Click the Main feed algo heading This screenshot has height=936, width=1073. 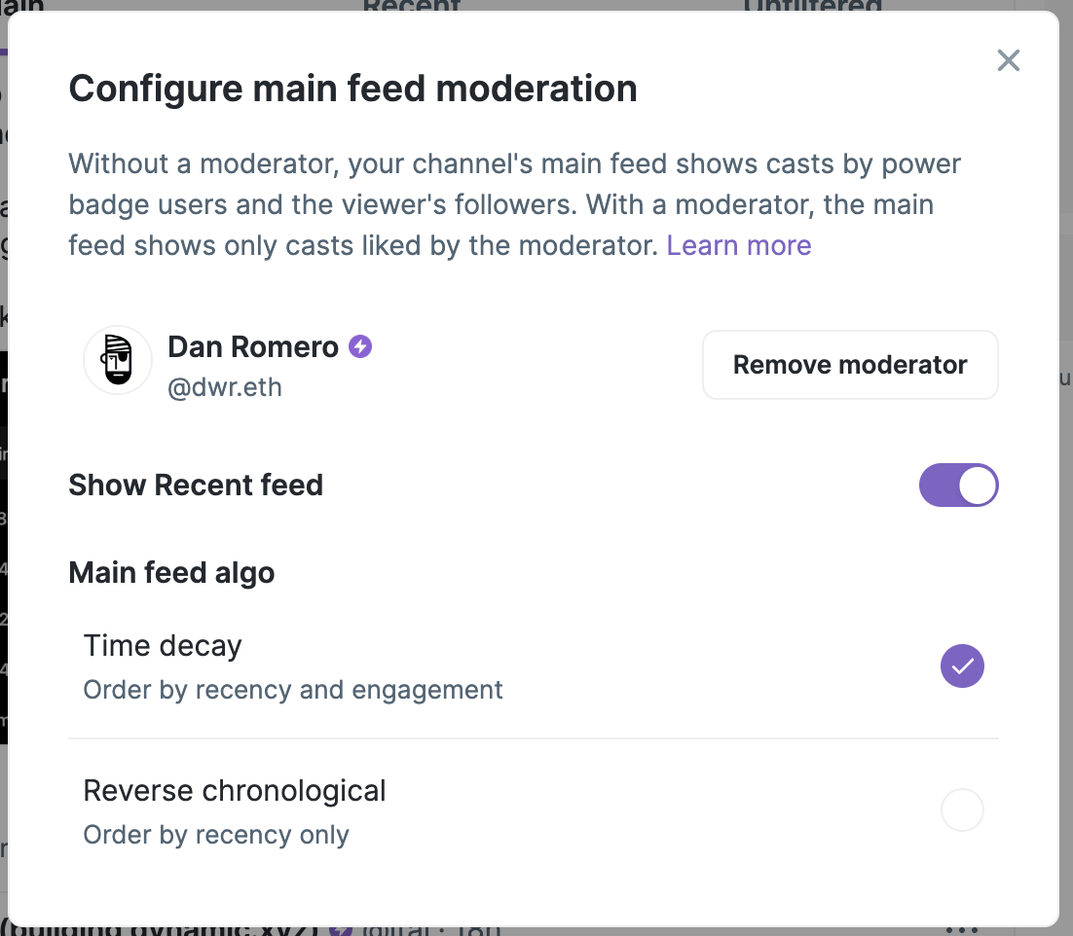(x=171, y=573)
